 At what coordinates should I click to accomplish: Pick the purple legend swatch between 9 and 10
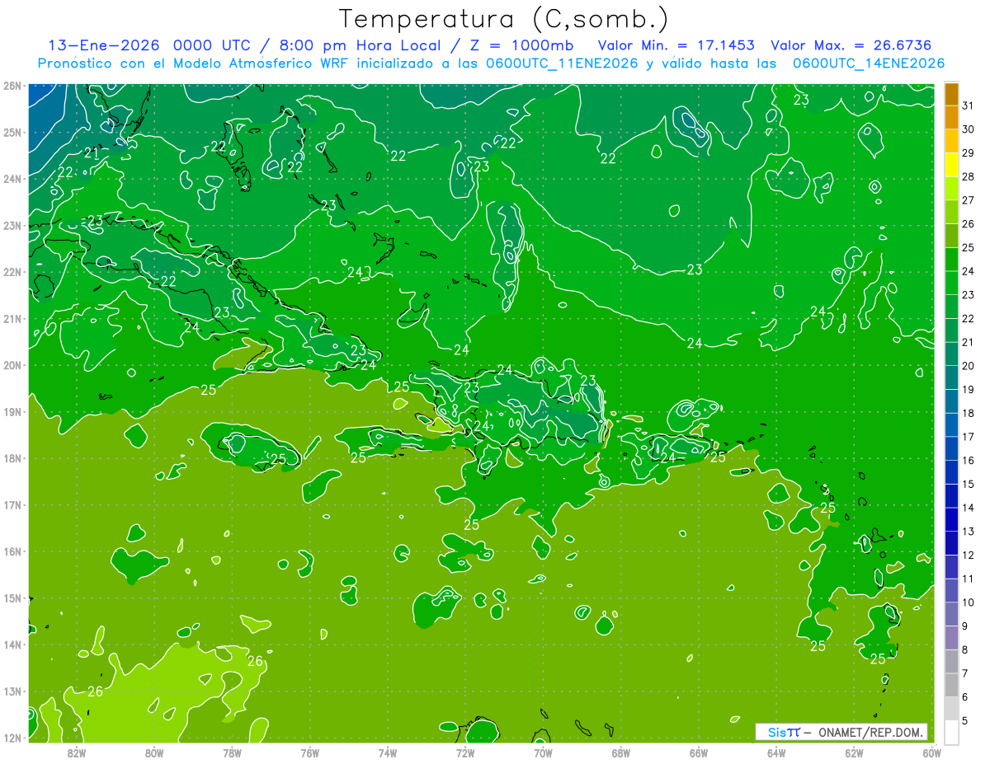[x=951, y=614]
